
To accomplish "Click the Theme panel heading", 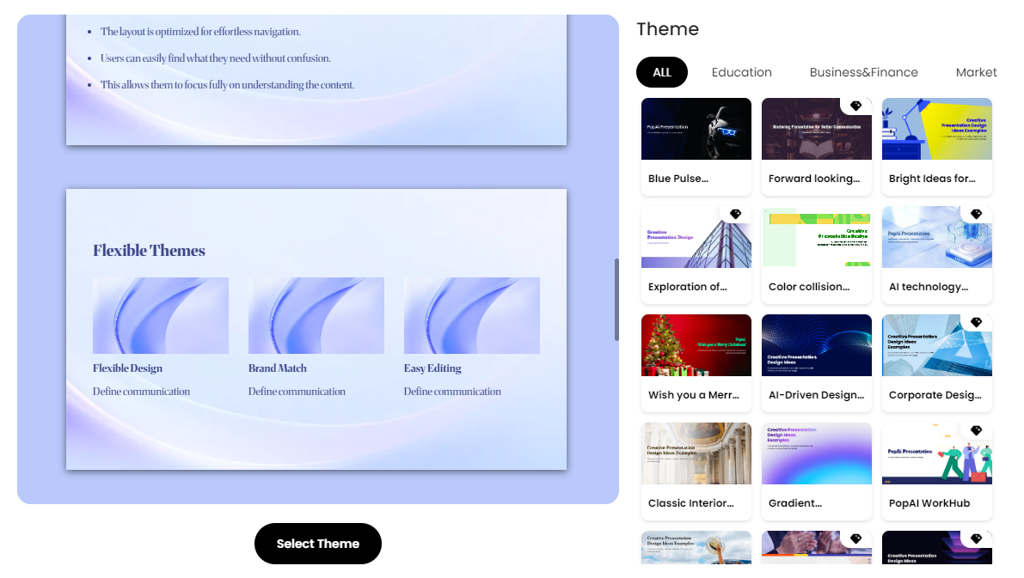I will tap(667, 29).
